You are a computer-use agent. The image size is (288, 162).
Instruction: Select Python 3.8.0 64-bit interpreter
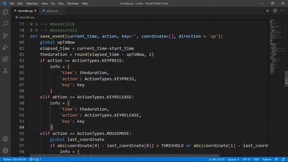tap(14, 159)
